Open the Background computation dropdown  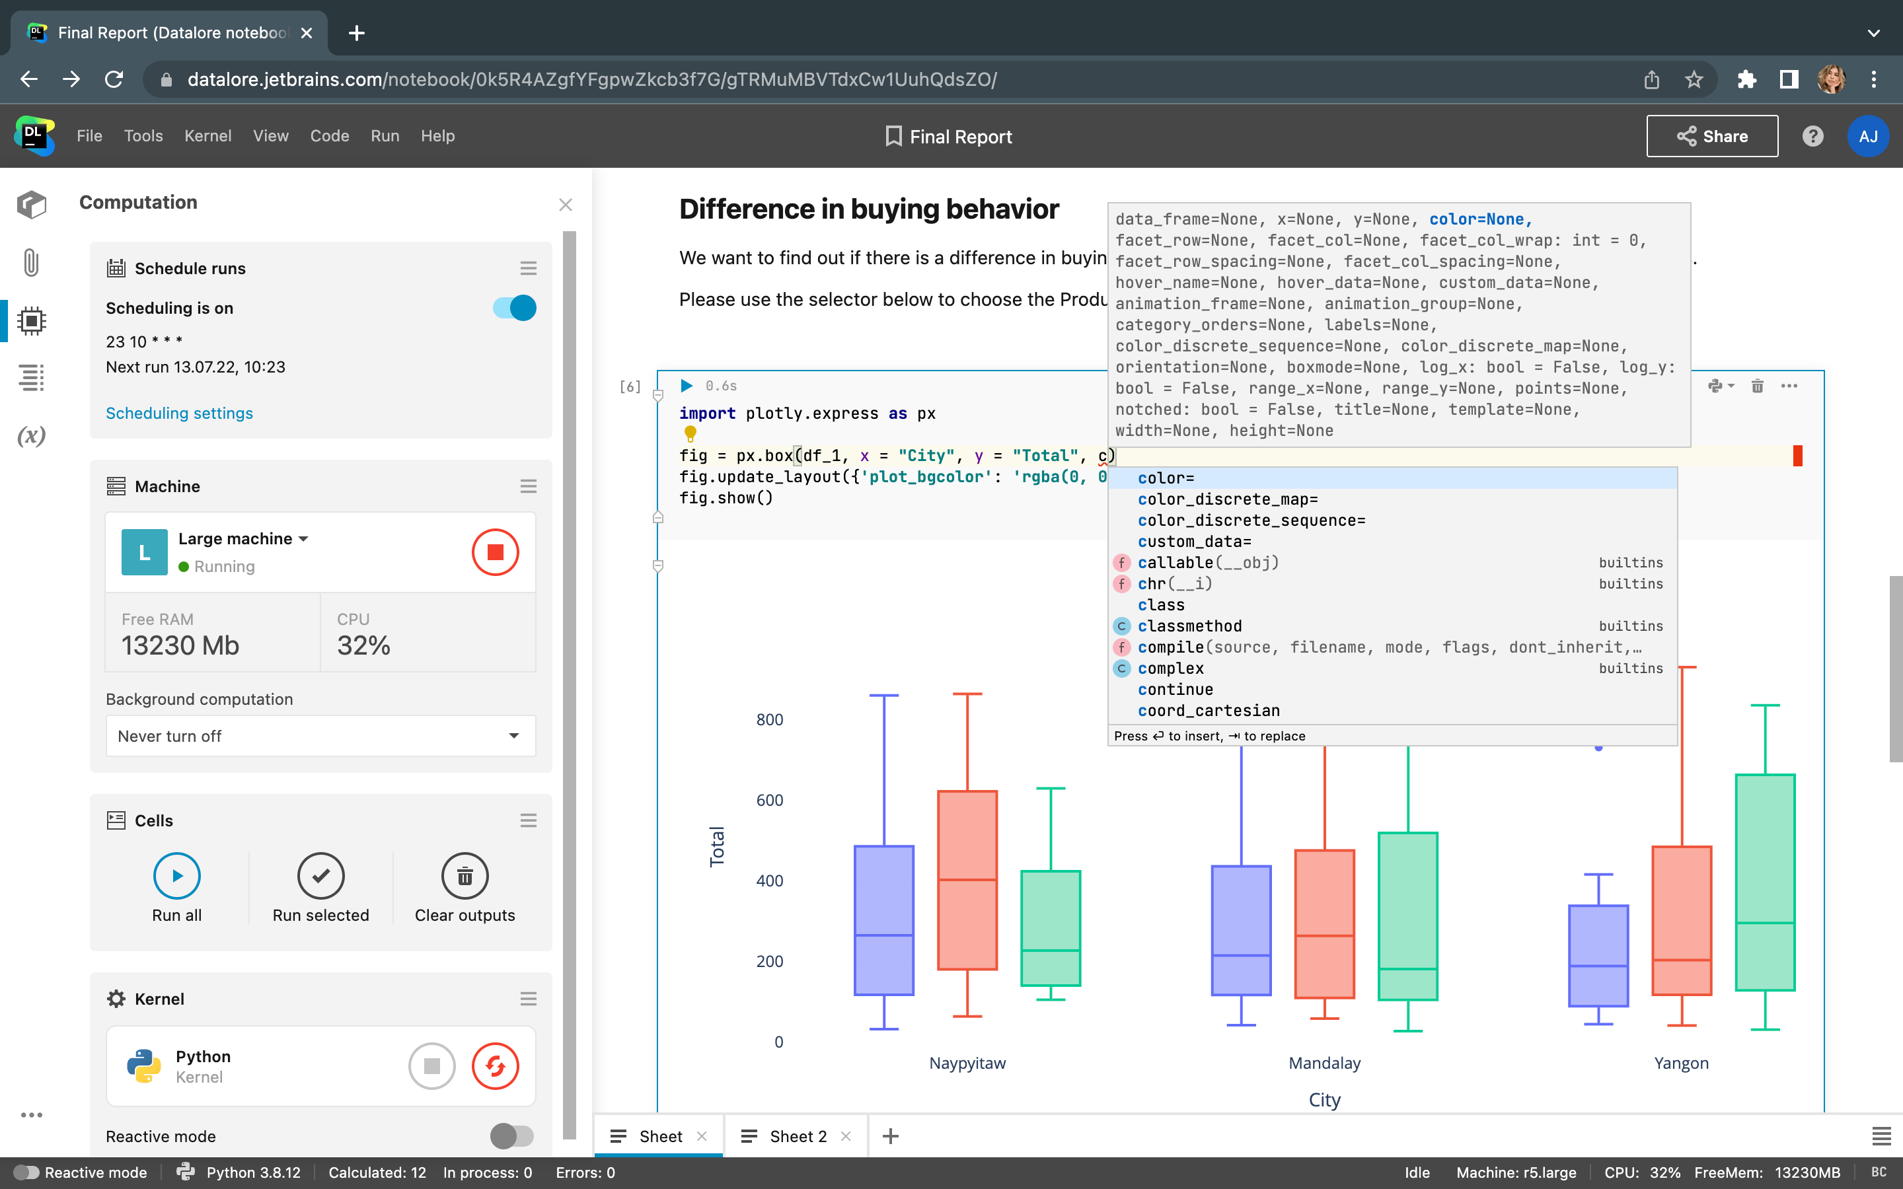pyautogui.click(x=319, y=735)
